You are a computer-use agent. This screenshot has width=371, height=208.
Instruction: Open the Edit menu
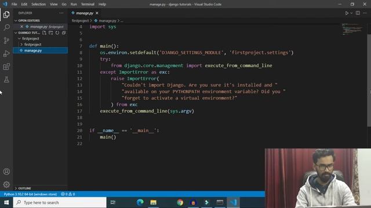pyautogui.click(x=24, y=4)
